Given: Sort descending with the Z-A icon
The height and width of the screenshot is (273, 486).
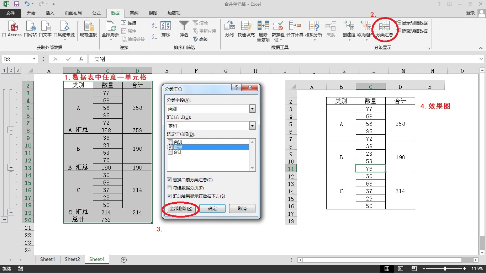Looking at the screenshot, I should pos(154,36).
